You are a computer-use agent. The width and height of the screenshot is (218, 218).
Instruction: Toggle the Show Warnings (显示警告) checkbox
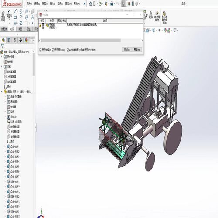[53, 50]
